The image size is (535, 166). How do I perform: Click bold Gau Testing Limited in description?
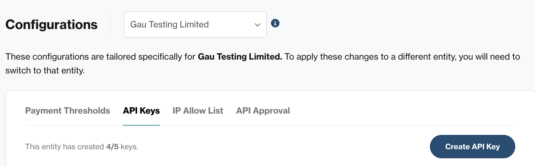[x=240, y=57]
